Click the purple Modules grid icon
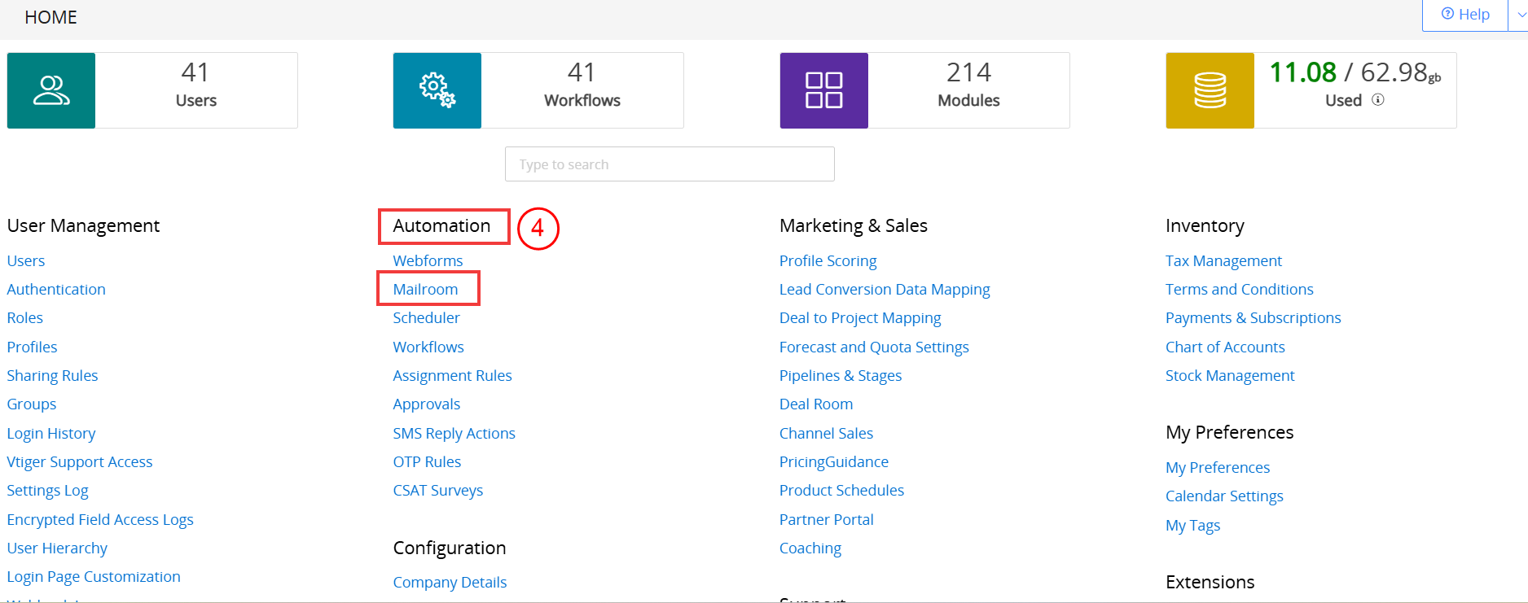The height and width of the screenshot is (603, 1528). [823, 90]
